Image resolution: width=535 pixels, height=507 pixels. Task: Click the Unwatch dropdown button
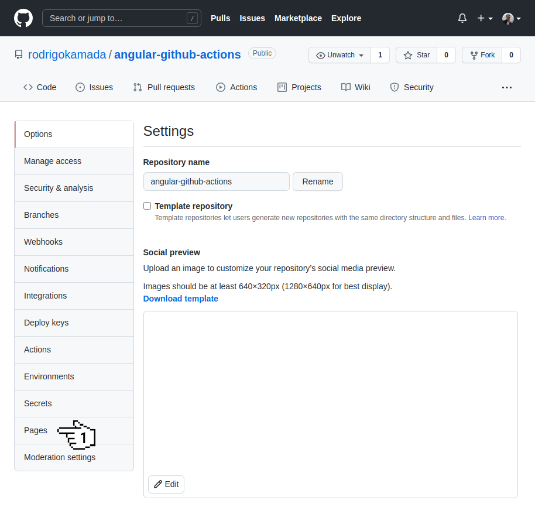340,55
